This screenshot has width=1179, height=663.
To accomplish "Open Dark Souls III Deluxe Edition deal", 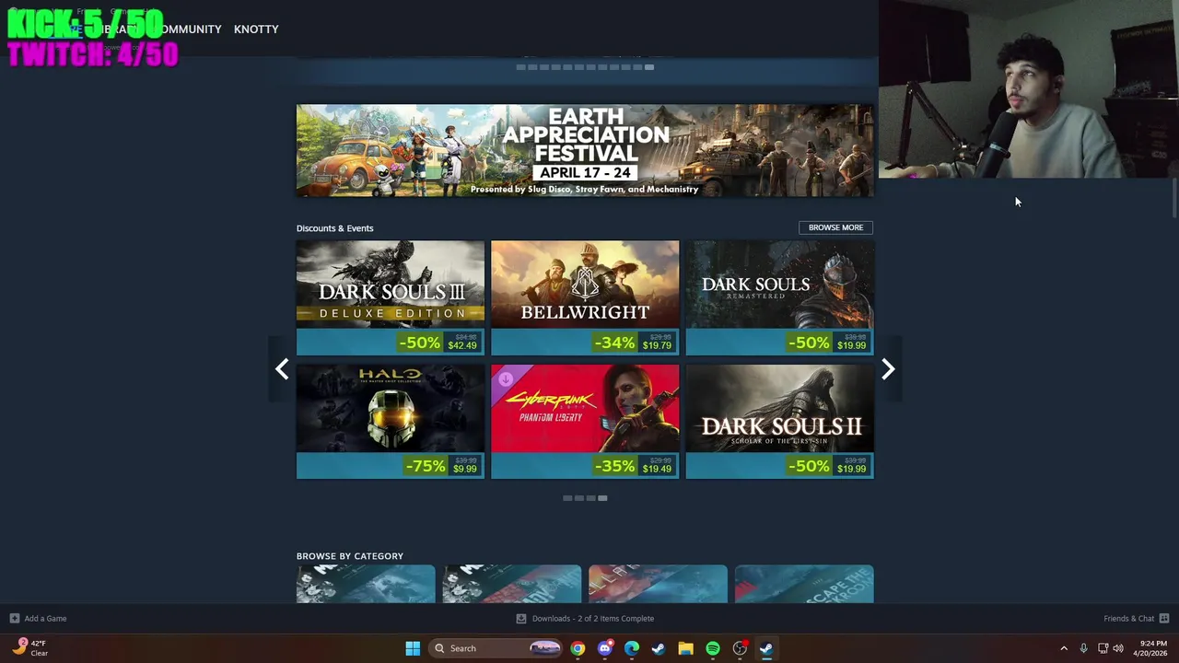I will click(391, 297).
